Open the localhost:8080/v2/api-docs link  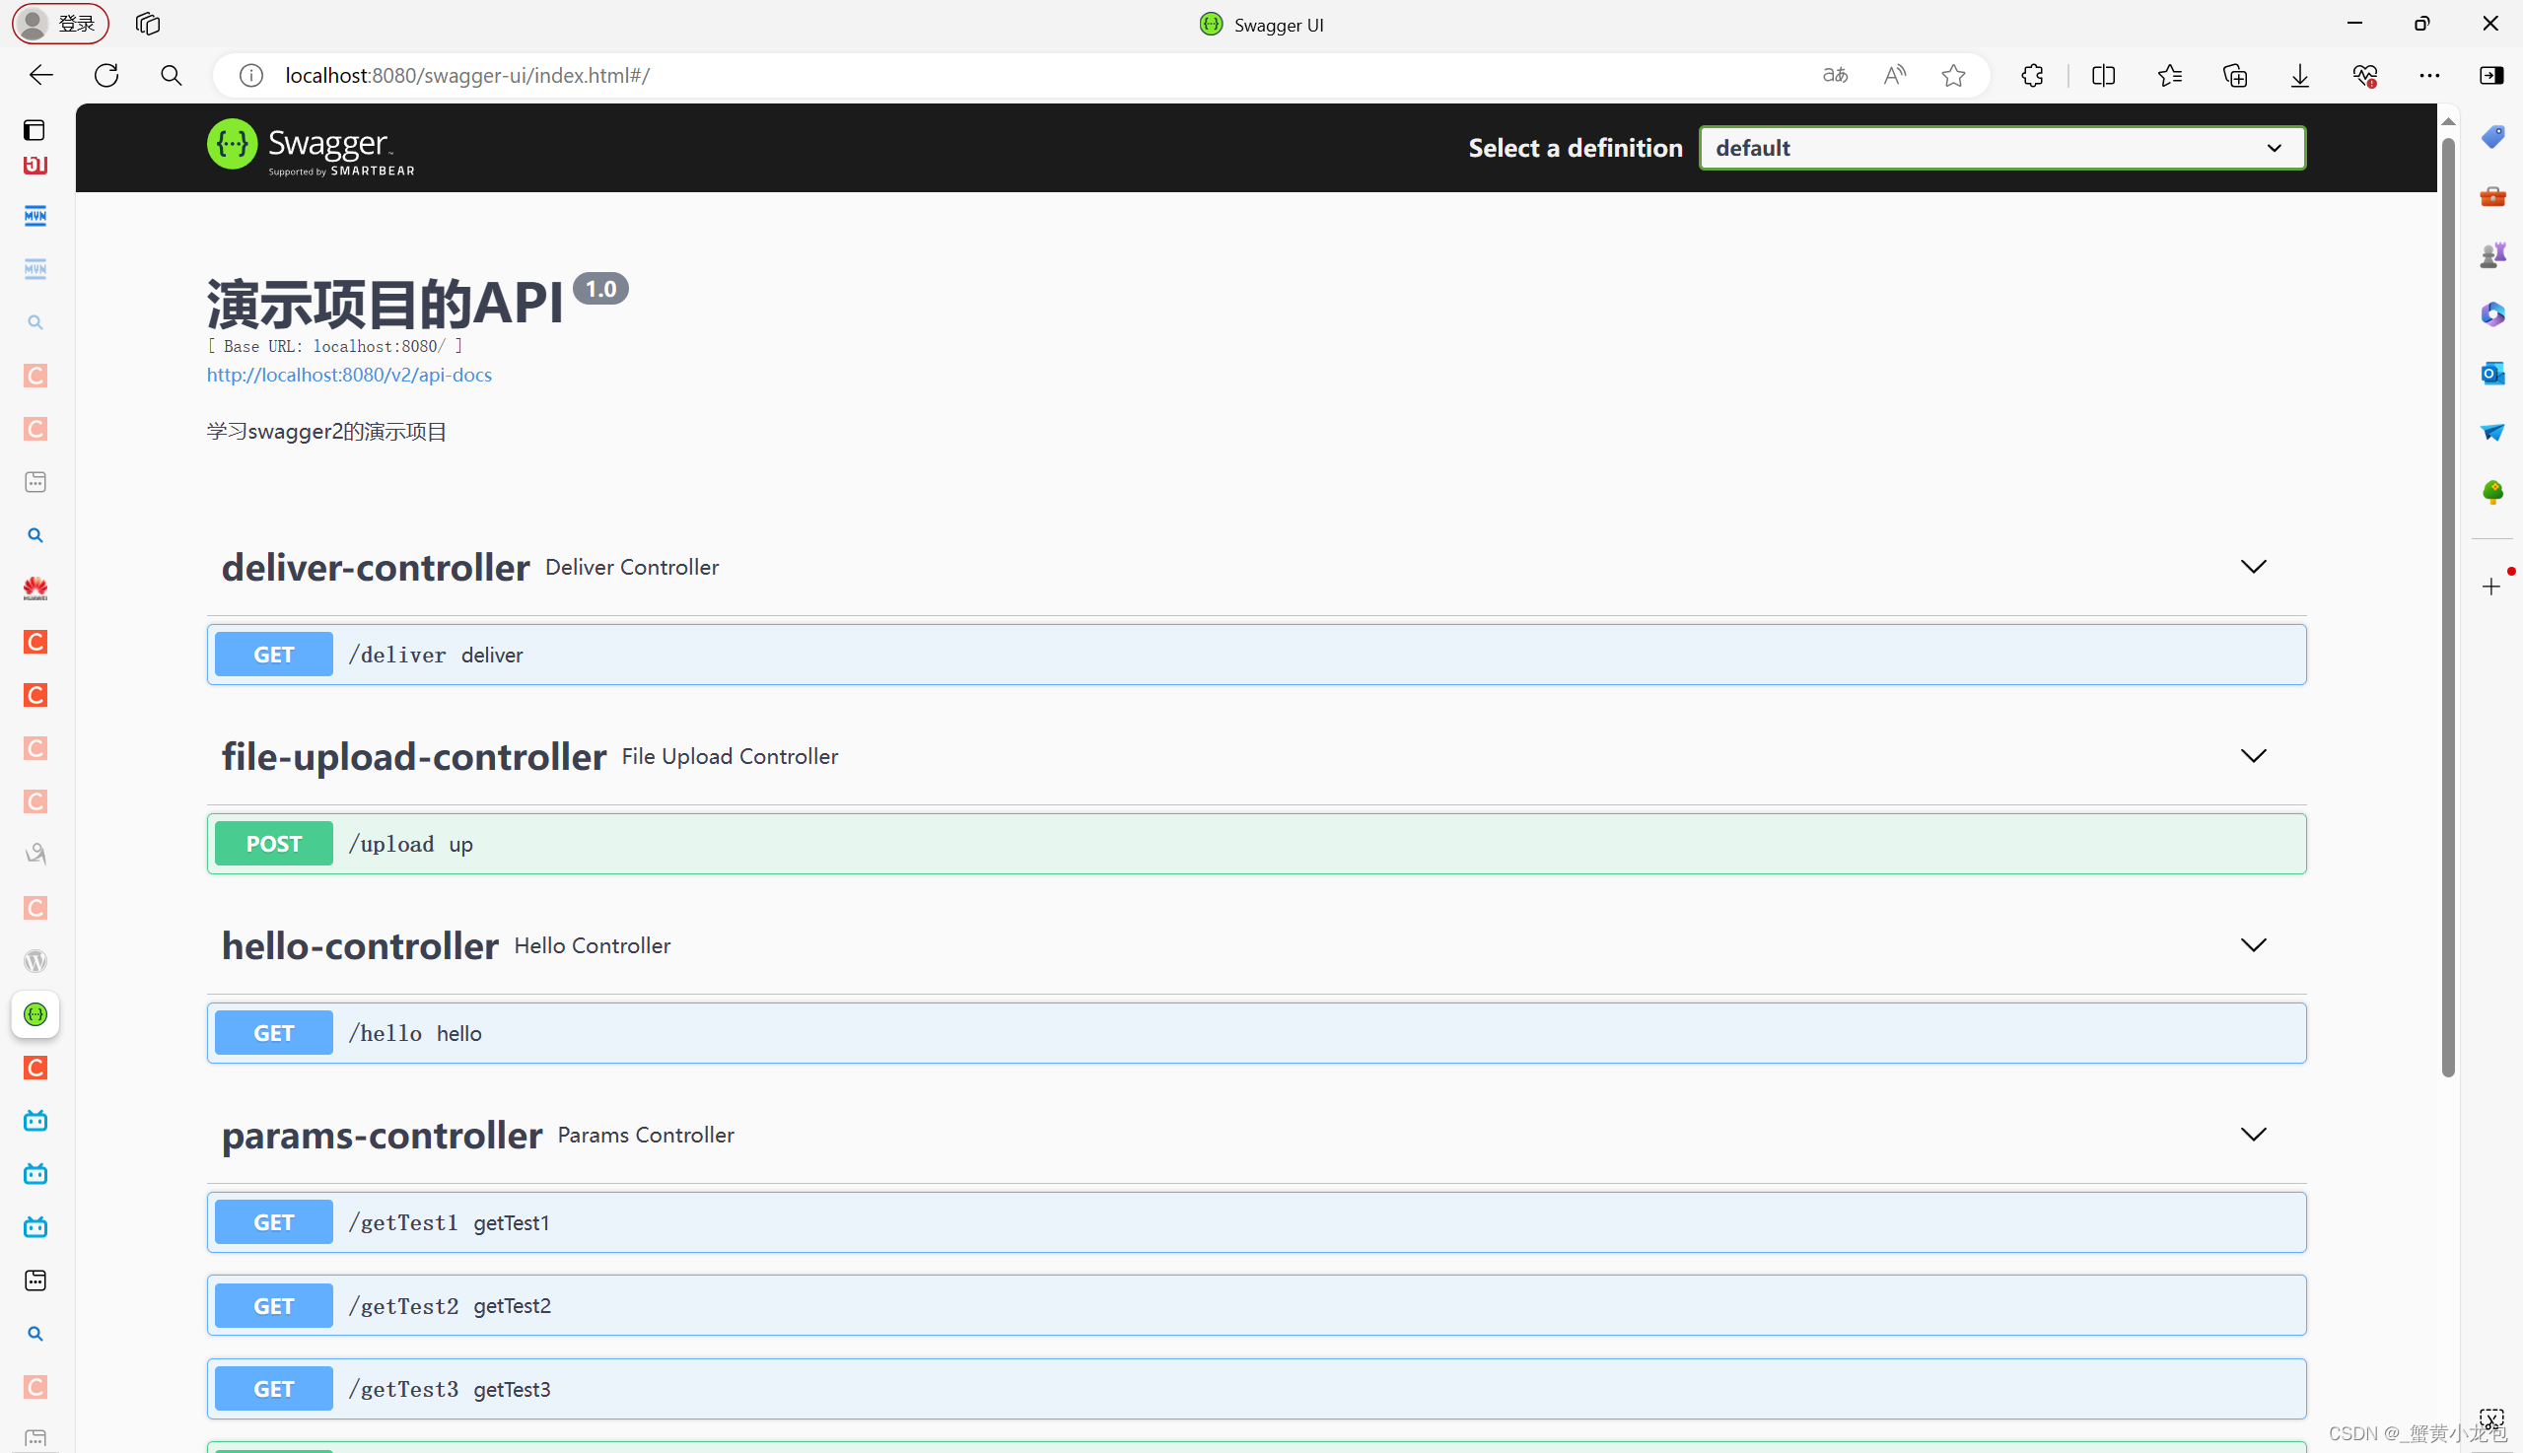(349, 375)
